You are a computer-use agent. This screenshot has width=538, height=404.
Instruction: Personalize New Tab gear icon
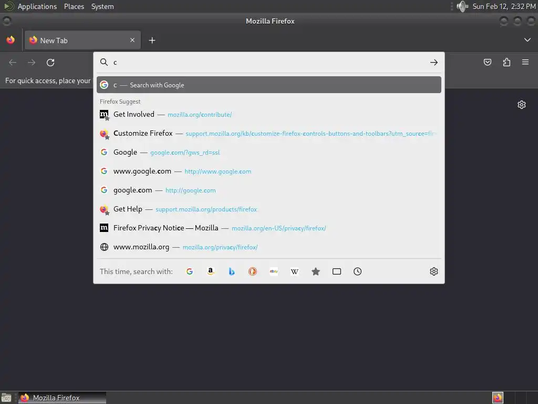(x=522, y=105)
